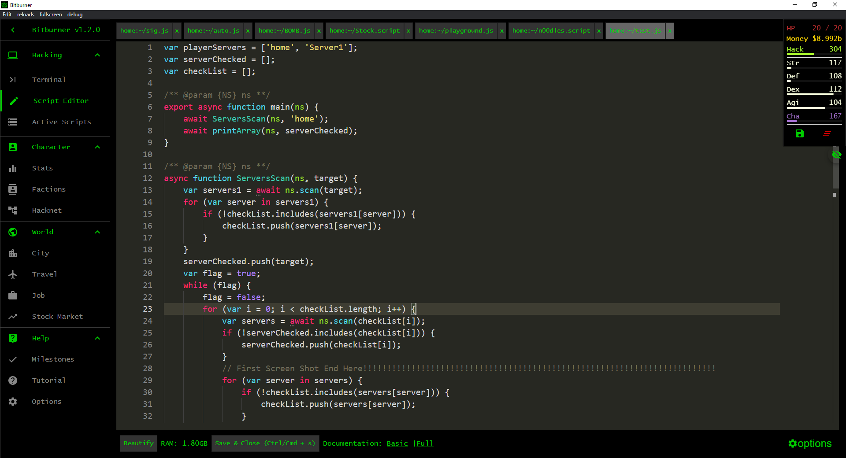Open the reloads menu
Viewport: 846px width, 458px height.
click(x=26, y=15)
